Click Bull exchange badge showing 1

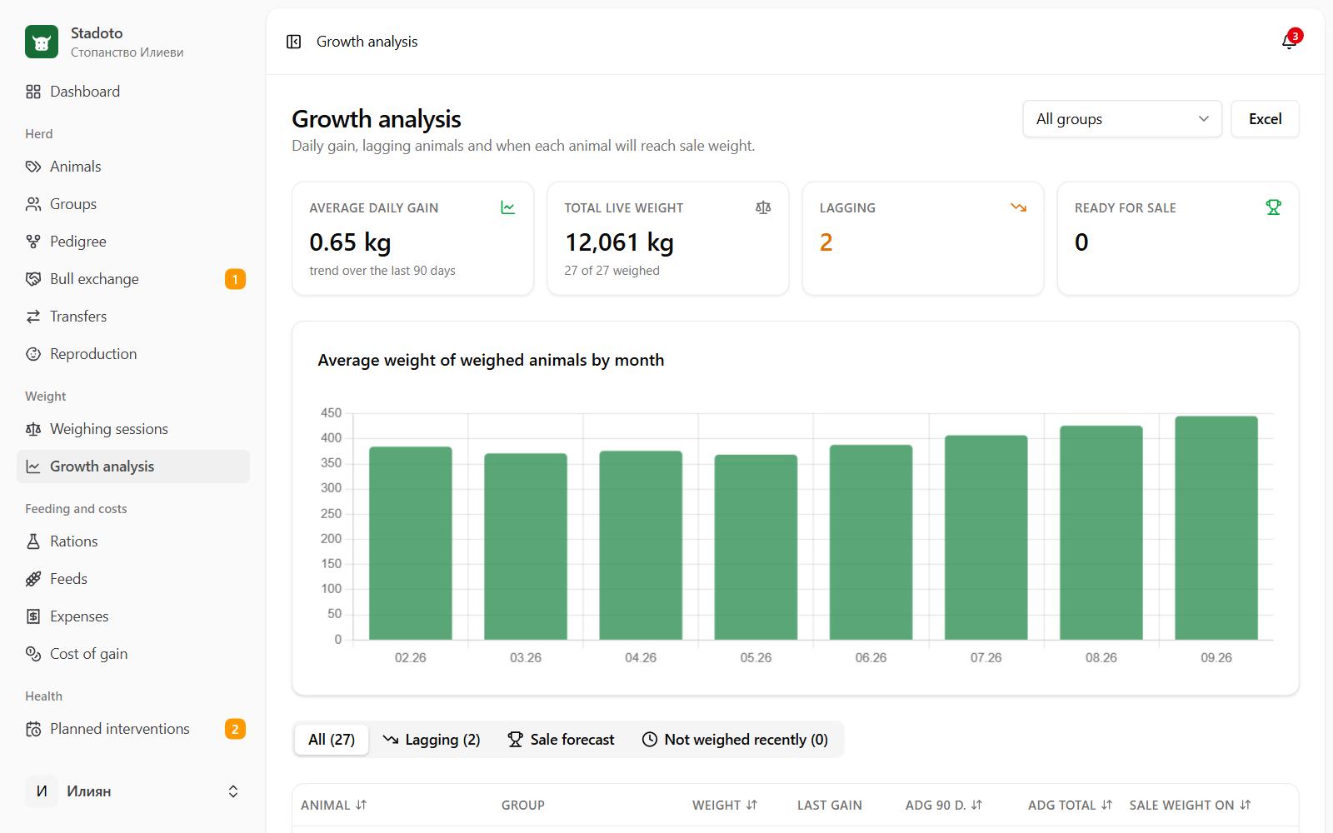[235, 279]
